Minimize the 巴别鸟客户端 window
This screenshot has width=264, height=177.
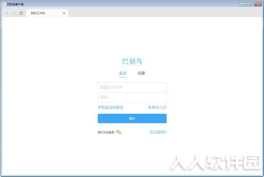pos(243,4)
